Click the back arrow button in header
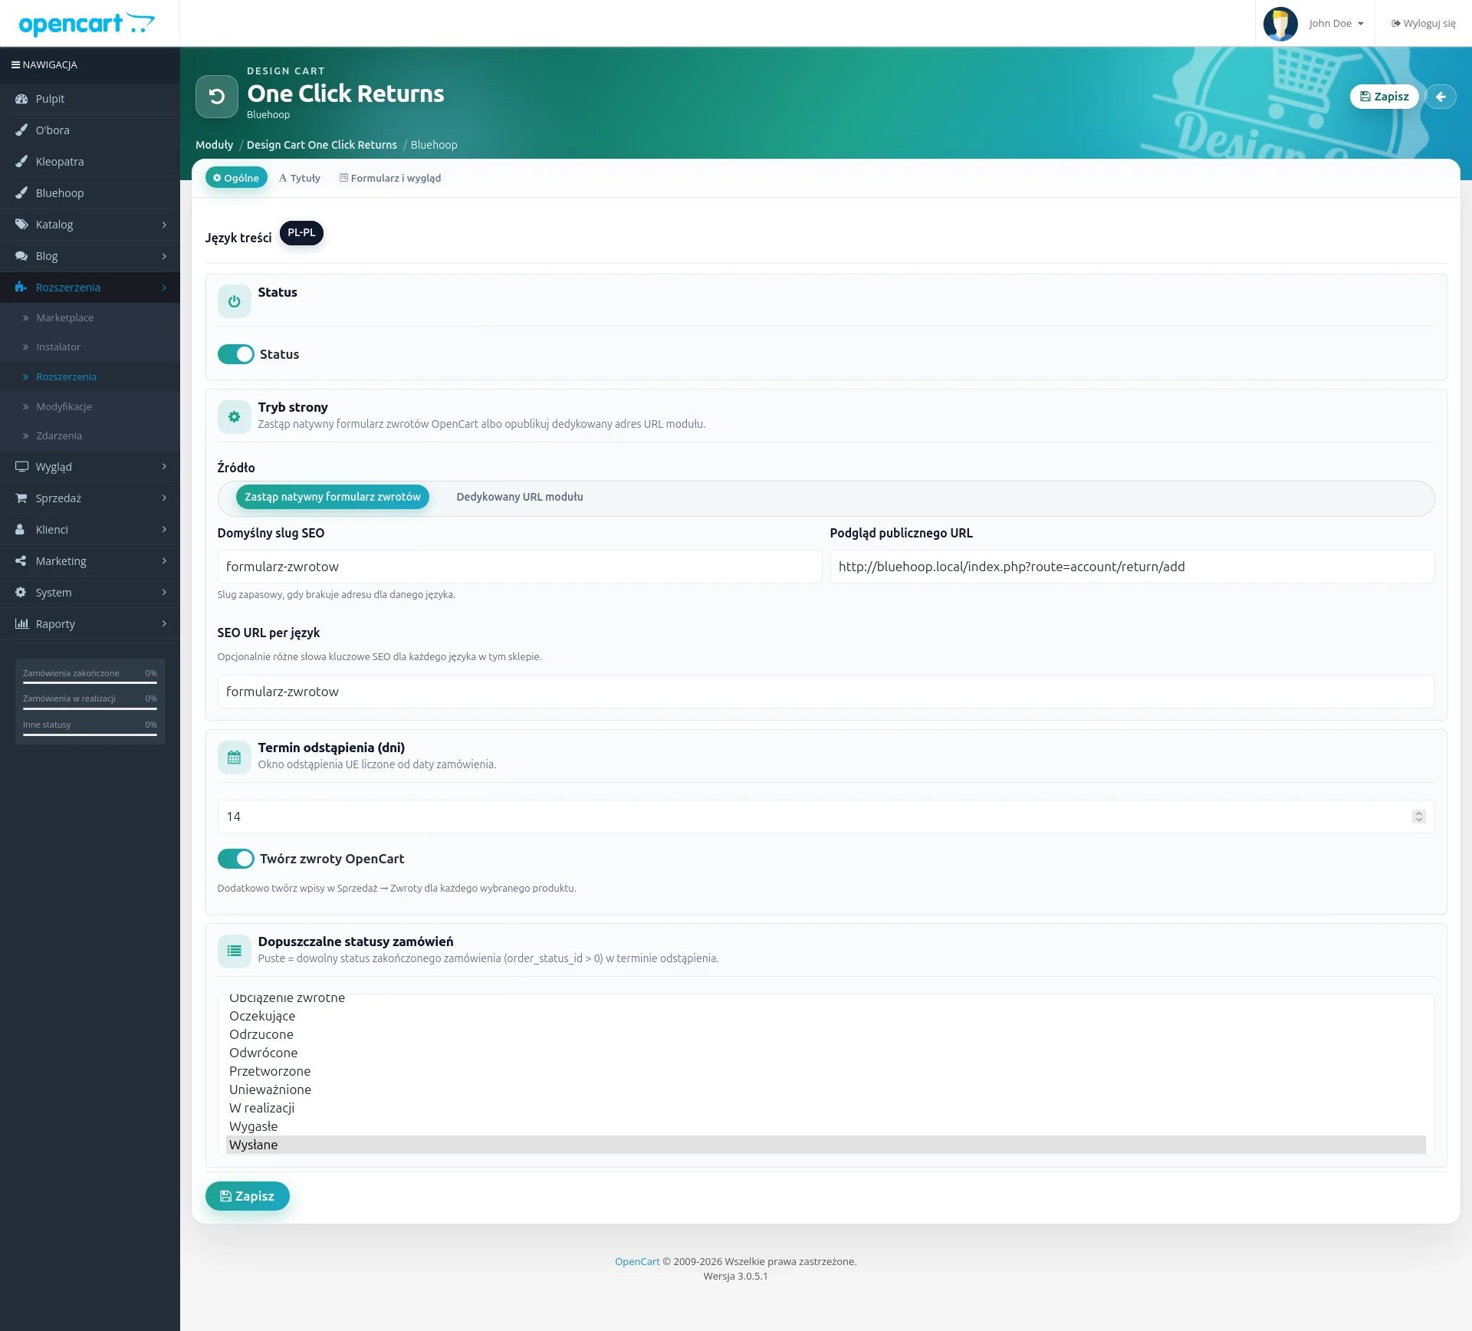 (x=1441, y=97)
